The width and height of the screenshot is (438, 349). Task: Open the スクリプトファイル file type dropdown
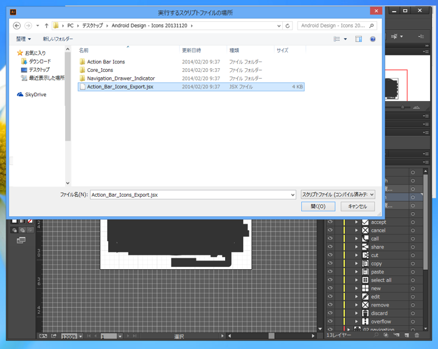pos(338,195)
